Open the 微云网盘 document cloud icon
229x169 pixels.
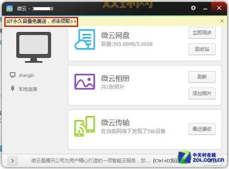tap(85, 39)
